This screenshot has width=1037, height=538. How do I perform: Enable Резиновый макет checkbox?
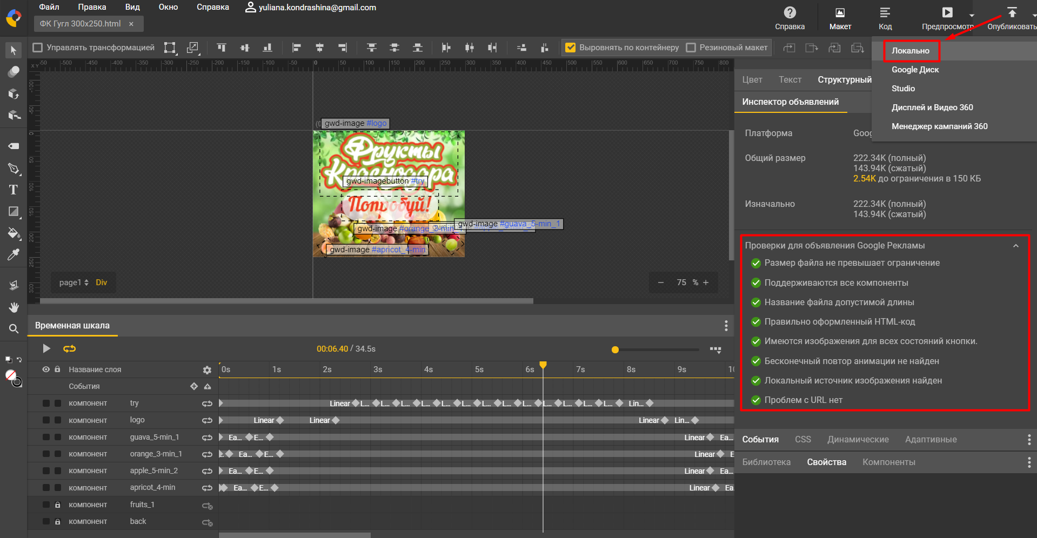[x=691, y=48]
